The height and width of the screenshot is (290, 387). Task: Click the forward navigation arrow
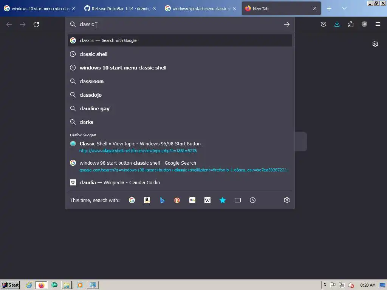click(23, 25)
